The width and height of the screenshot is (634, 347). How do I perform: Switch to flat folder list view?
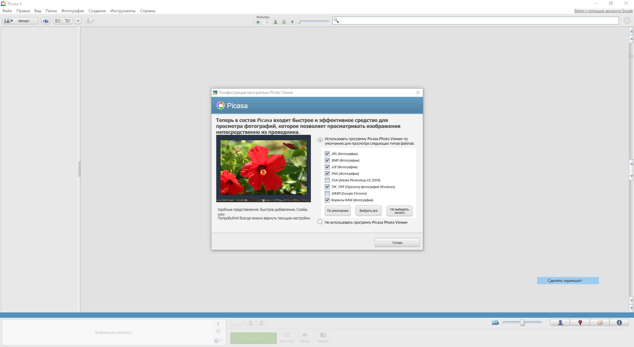pos(58,21)
